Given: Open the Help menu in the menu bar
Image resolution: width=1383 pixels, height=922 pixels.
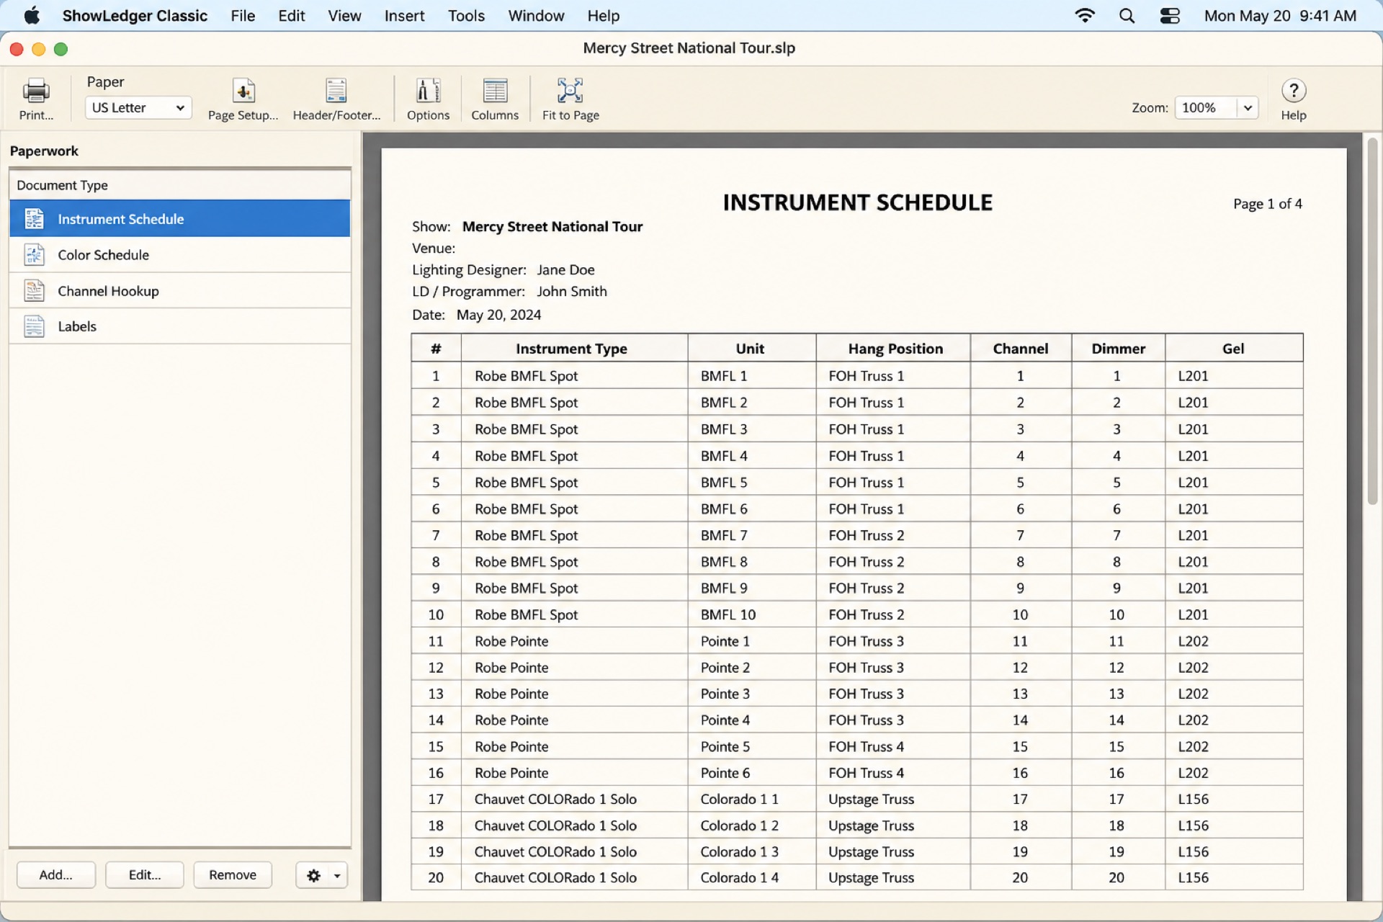Looking at the screenshot, I should coord(603,16).
